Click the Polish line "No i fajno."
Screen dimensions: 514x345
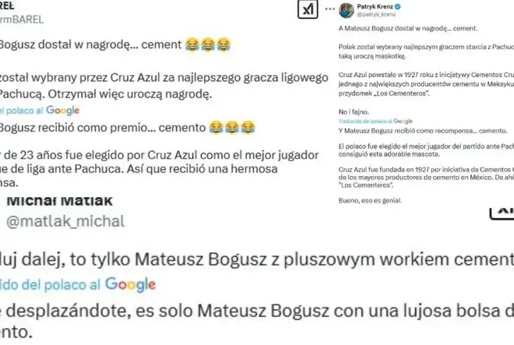click(x=354, y=112)
